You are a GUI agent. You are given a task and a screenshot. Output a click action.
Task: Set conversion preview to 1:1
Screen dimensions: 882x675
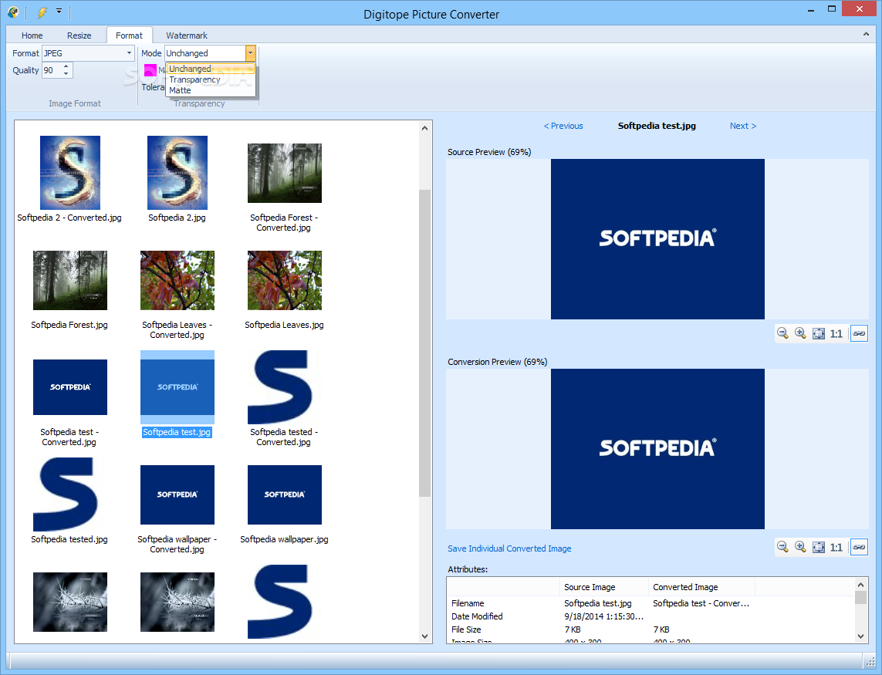click(836, 547)
